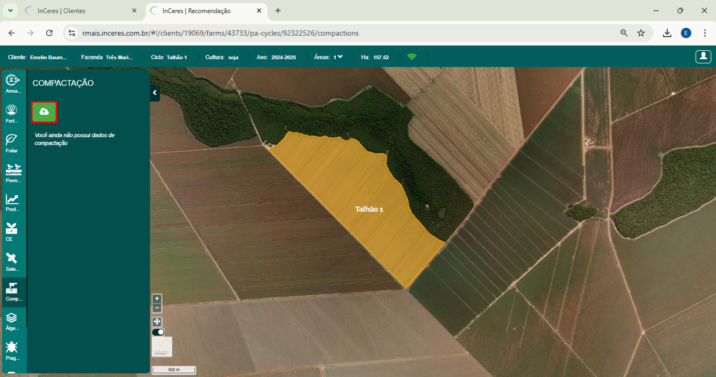
Task: Zoom in on the map
Action: pos(157,298)
